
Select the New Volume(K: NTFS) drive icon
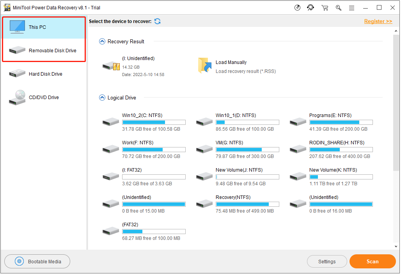click(298, 177)
